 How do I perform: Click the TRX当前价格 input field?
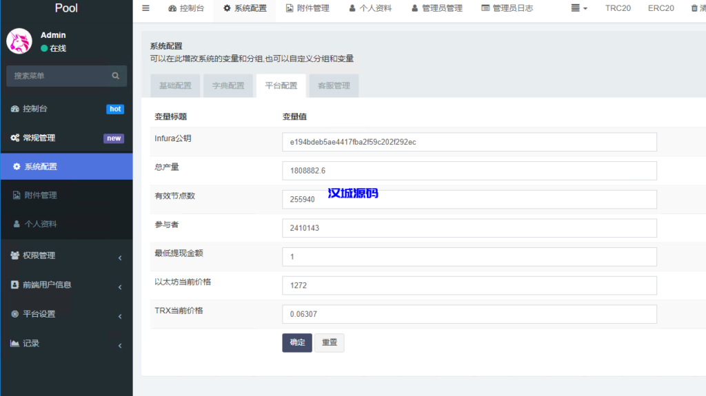(x=469, y=314)
